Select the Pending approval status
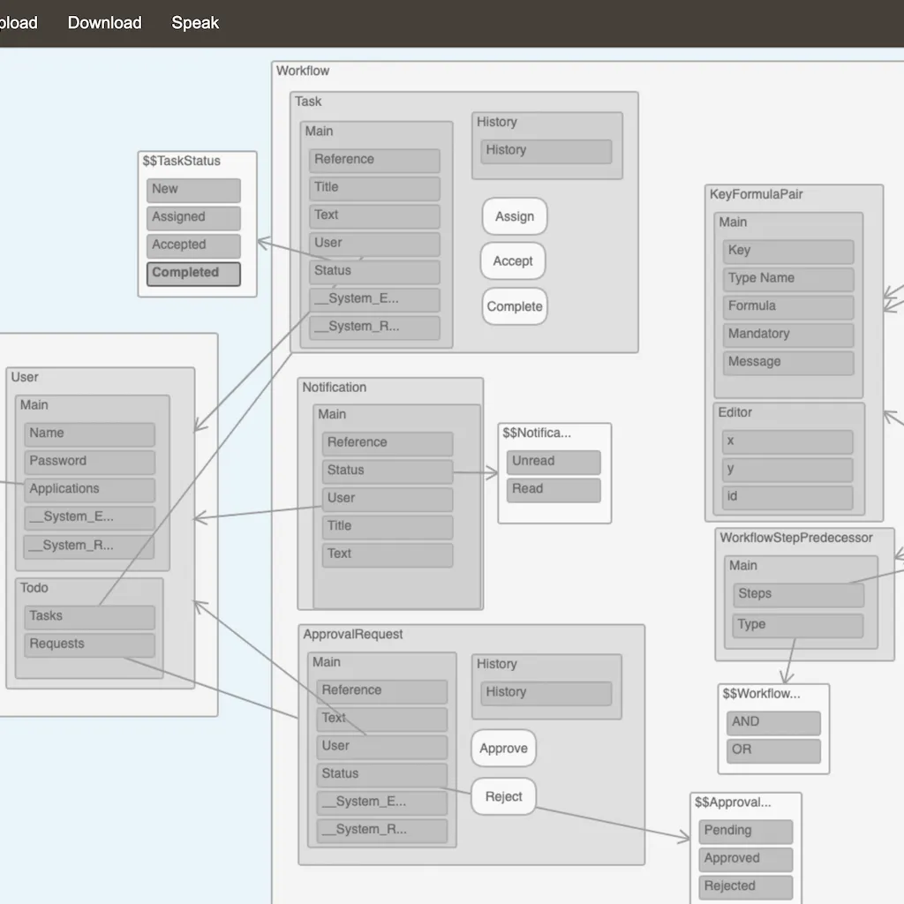This screenshot has height=904, width=904. tap(745, 831)
